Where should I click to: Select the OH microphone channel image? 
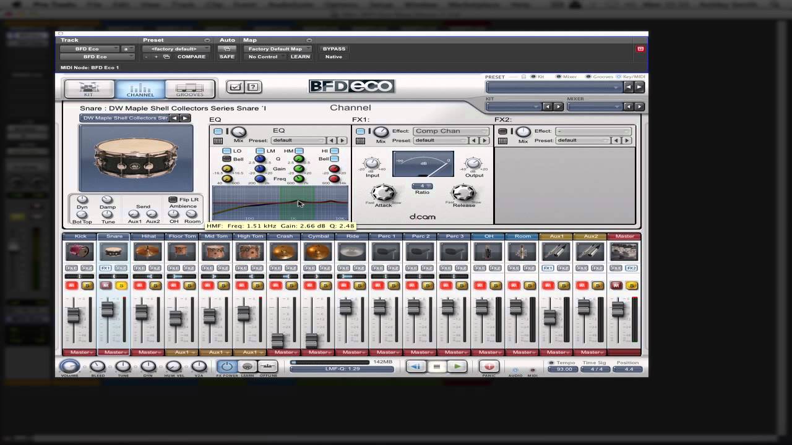click(x=488, y=252)
